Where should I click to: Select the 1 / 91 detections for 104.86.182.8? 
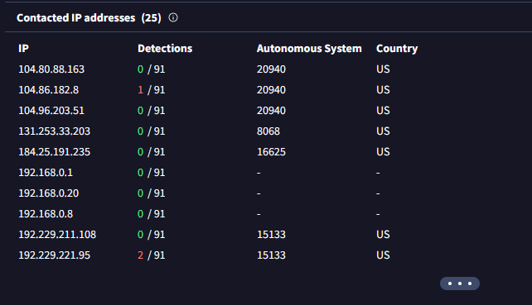pyautogui.click(x=152, y=90)
